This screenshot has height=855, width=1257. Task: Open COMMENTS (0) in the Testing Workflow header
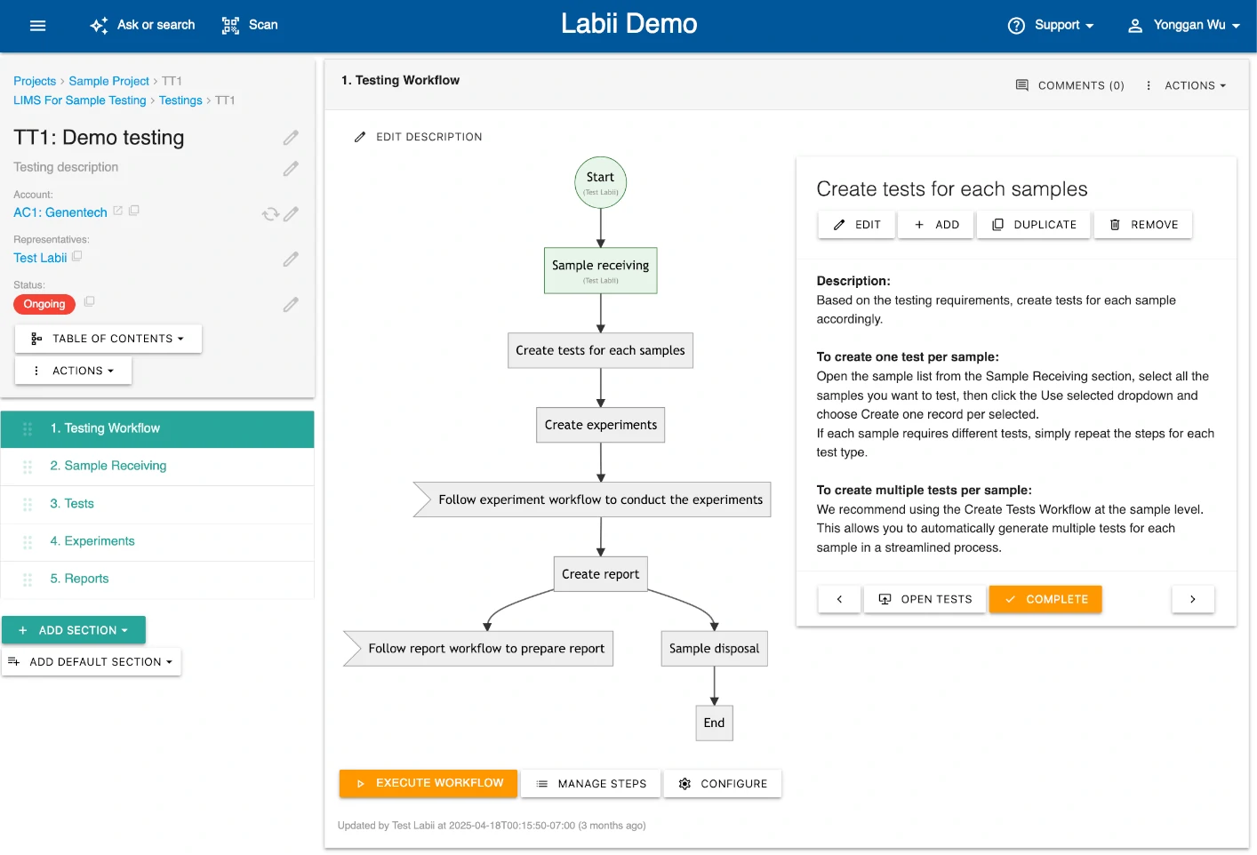coord(1069,84)
